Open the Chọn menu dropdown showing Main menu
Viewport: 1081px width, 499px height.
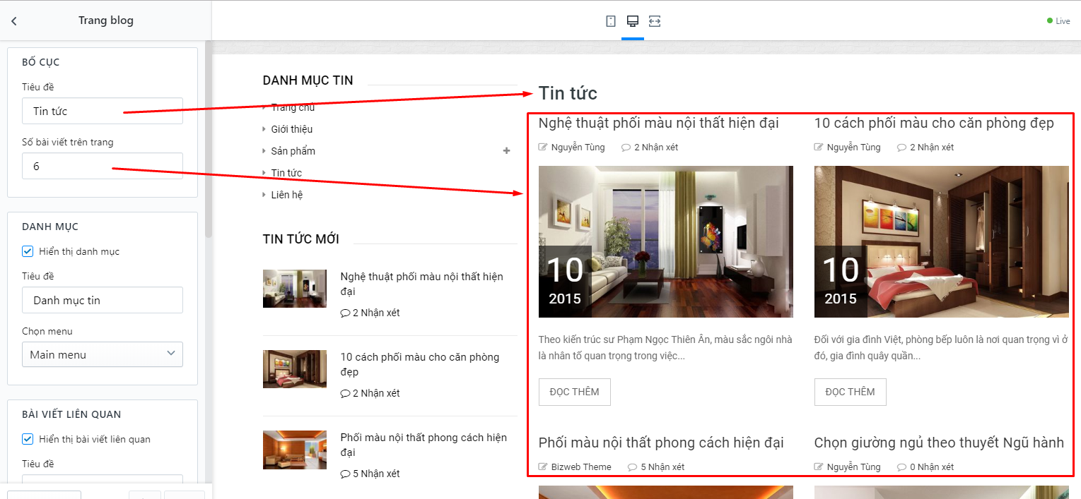tap(103, 354)
